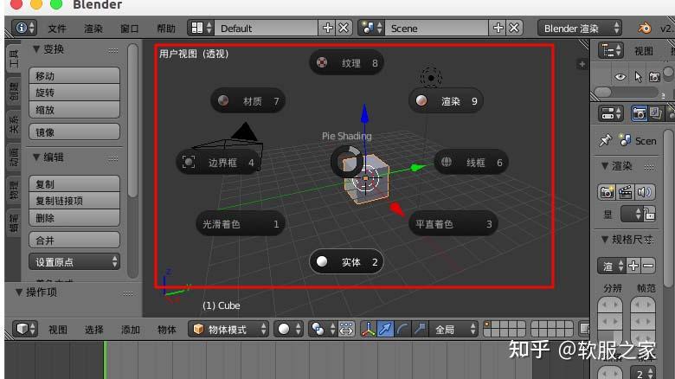Open the 选择 menu

(x=93, y=330)
